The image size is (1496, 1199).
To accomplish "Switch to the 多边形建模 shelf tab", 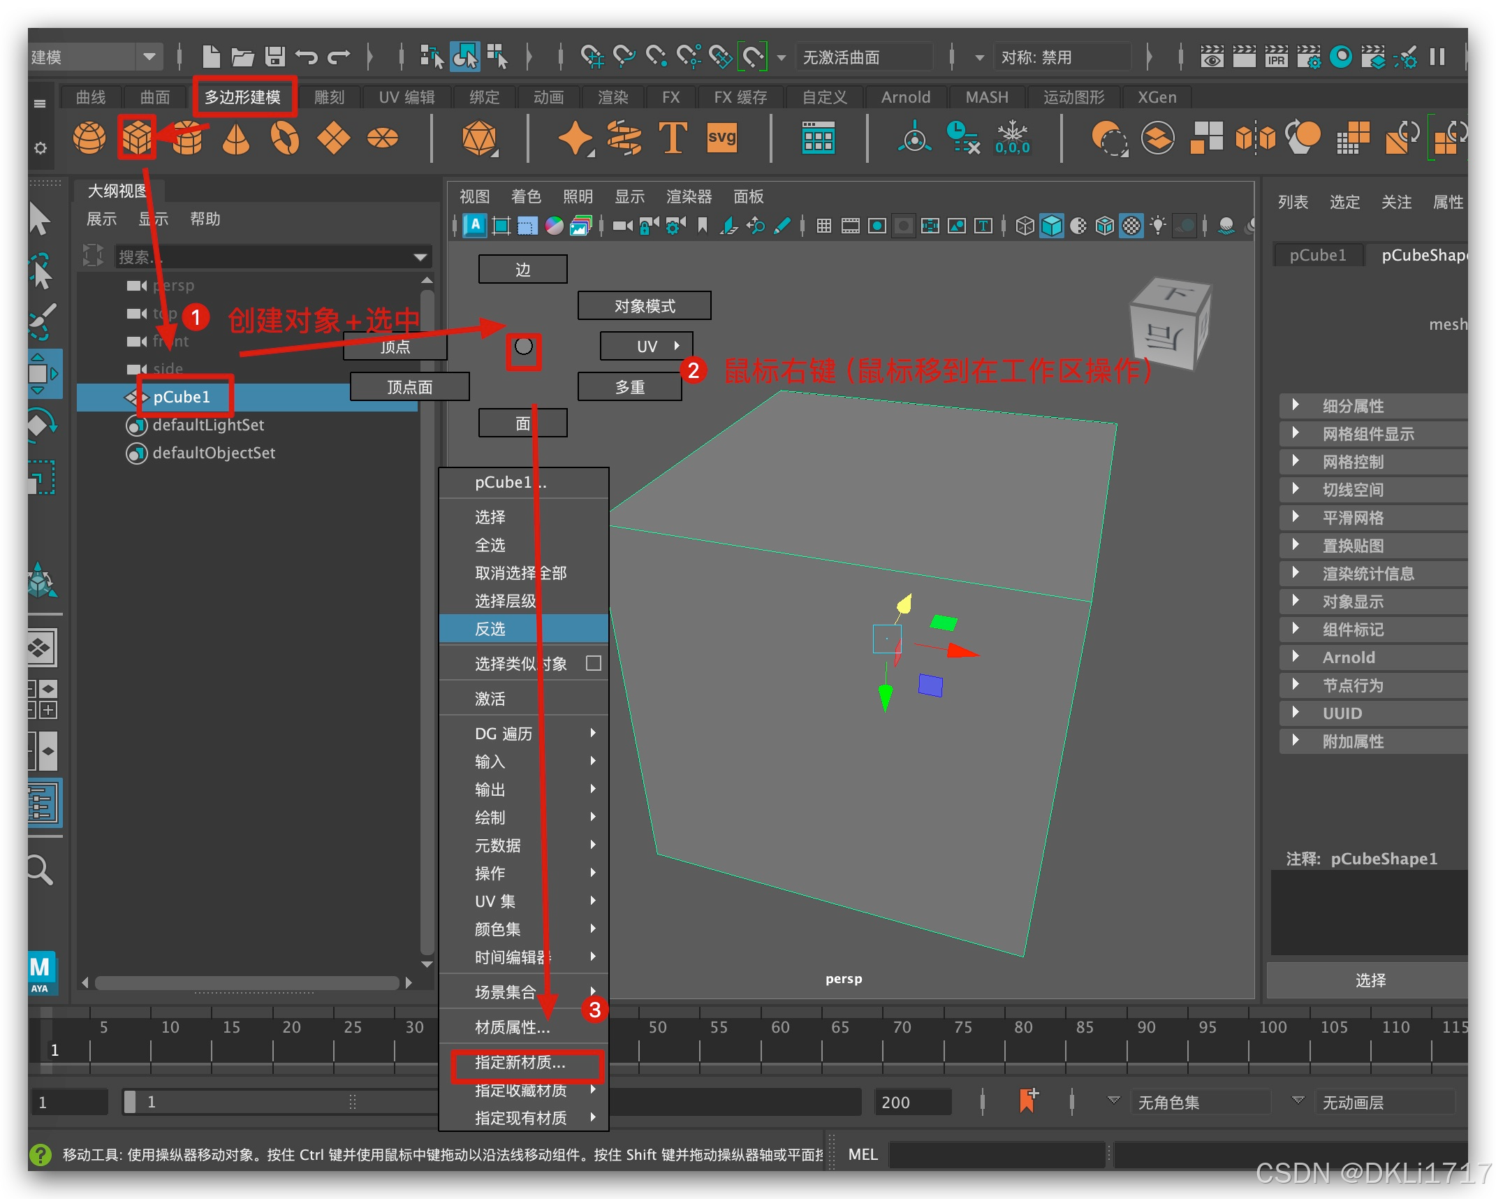I will (x=243, y=97).
